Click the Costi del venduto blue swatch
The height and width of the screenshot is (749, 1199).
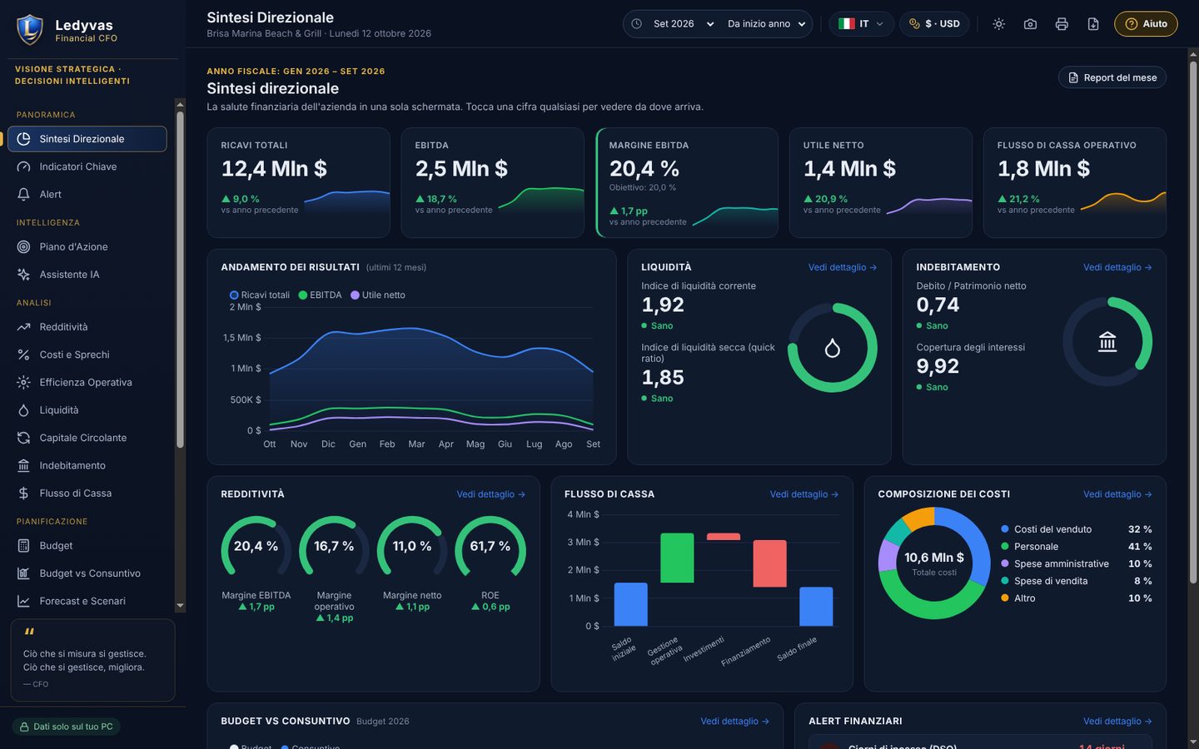point(1005,529)
